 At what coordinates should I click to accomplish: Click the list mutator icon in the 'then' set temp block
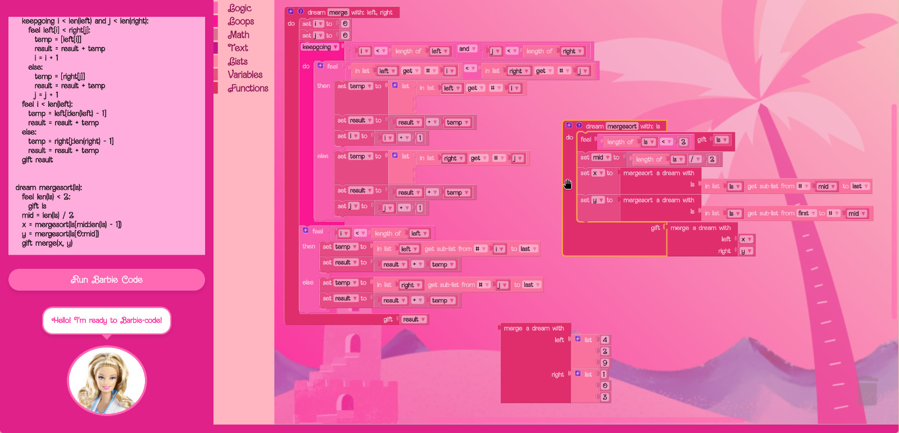pos(395,85)
